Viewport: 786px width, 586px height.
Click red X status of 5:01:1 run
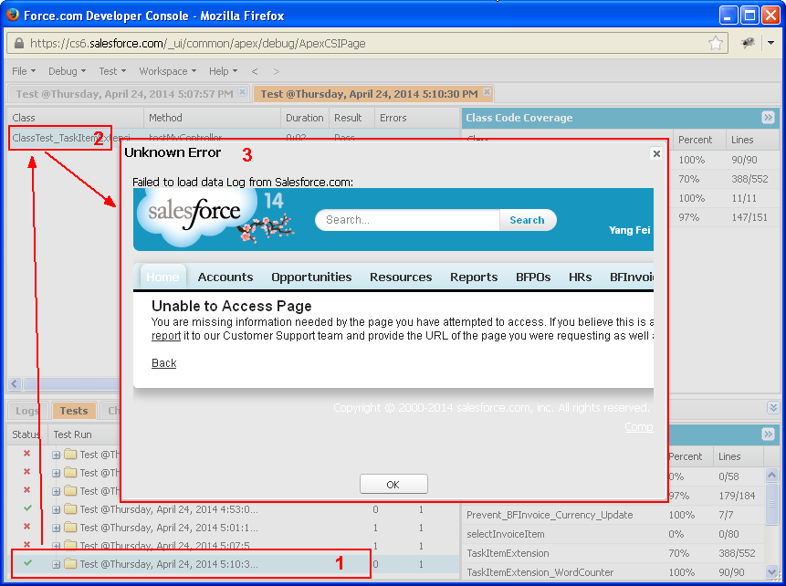point(27,527)
